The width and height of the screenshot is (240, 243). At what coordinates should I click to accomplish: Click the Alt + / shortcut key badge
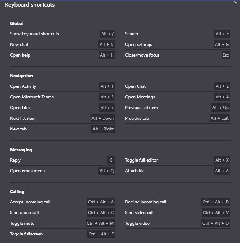pos(107,34)
